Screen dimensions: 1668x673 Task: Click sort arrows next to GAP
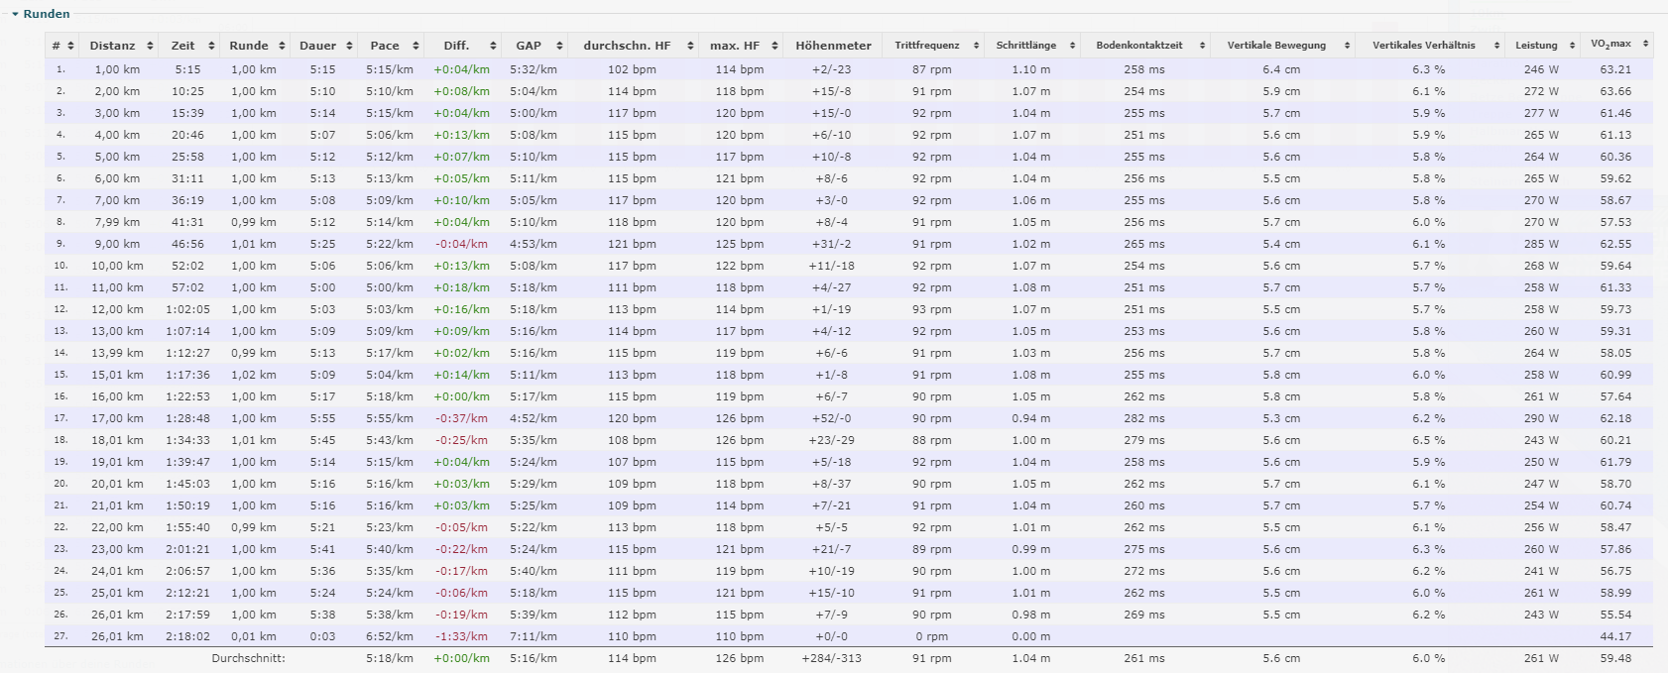coord(559,46)
